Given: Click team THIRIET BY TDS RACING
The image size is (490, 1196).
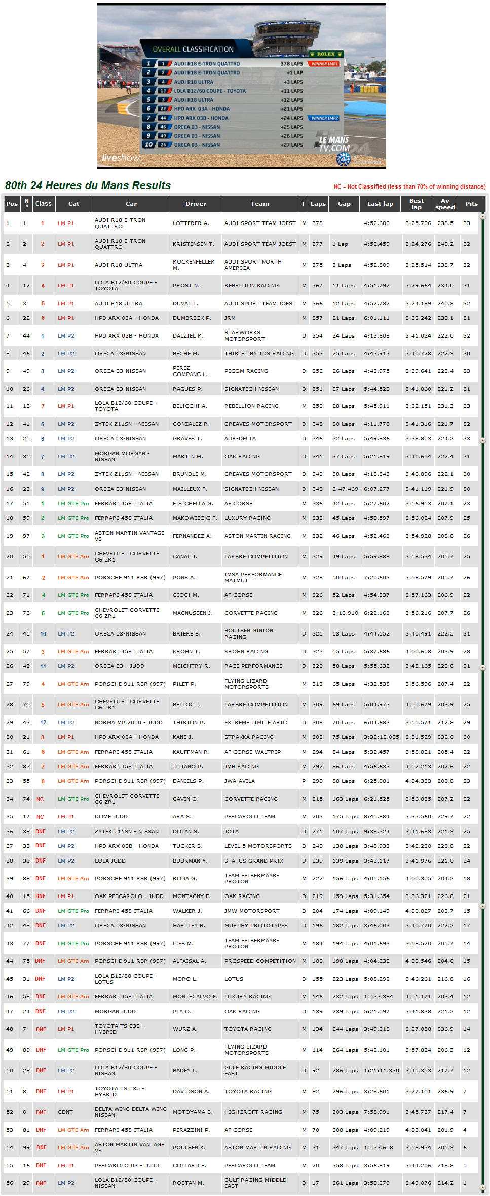Looking at the screenshot, I should (x=259, y=353).
